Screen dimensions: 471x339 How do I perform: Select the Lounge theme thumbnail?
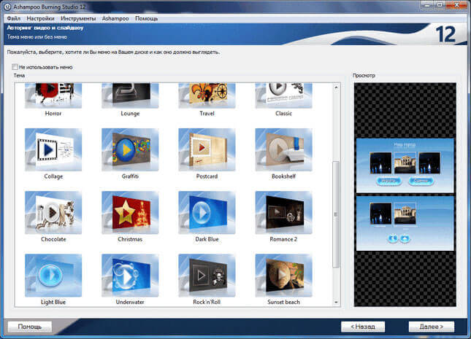(130, 96)
